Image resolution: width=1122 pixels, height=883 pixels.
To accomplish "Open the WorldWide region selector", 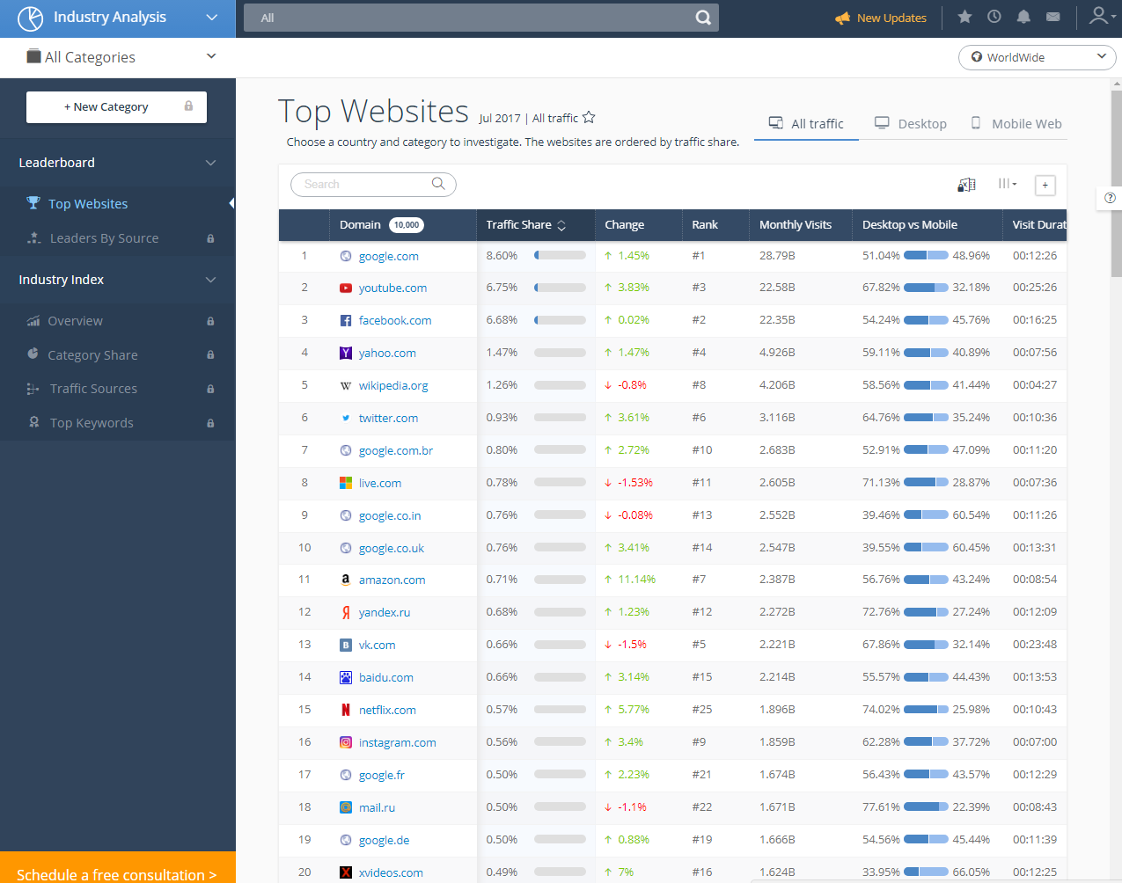I will tap(1037, 57).
